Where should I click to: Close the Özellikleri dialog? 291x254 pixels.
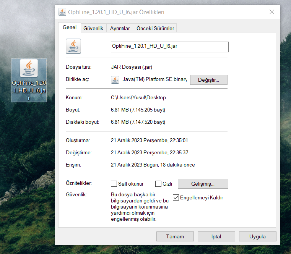[272, 12]
